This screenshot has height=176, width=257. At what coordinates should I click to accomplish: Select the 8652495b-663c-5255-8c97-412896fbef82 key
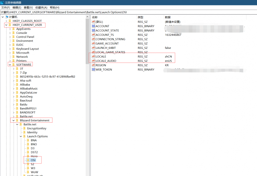[48, 77]
